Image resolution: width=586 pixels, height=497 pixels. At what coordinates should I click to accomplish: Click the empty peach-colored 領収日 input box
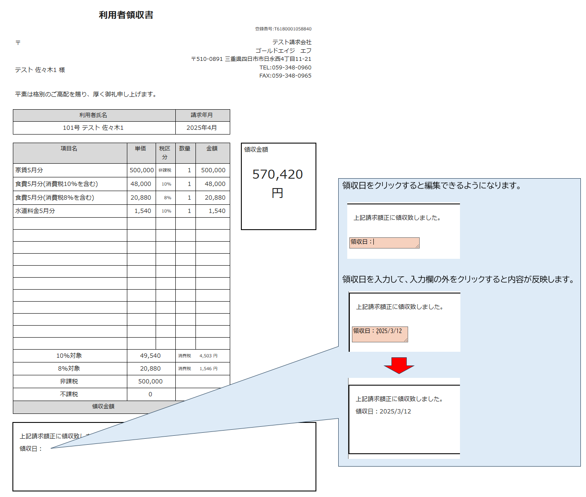[x=384, y=243]
